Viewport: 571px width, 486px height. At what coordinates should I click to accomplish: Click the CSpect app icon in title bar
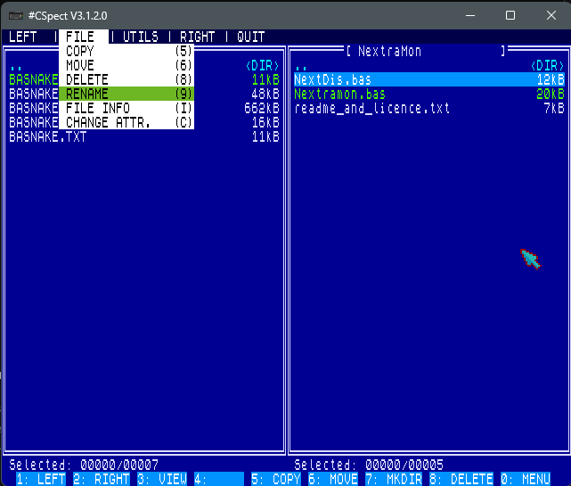(16, 16)
